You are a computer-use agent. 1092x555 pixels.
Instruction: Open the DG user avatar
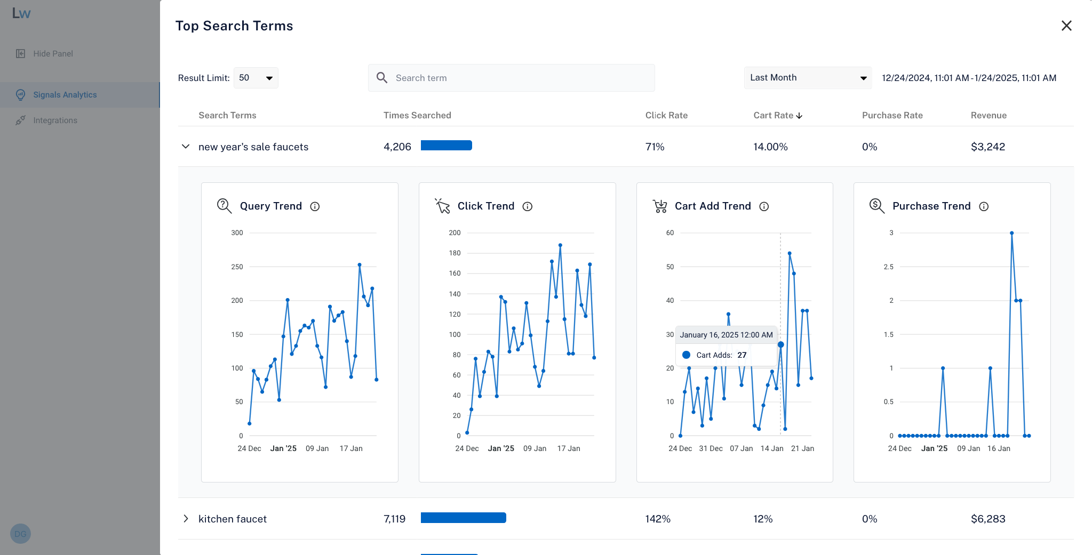click(x=20, y=534)
